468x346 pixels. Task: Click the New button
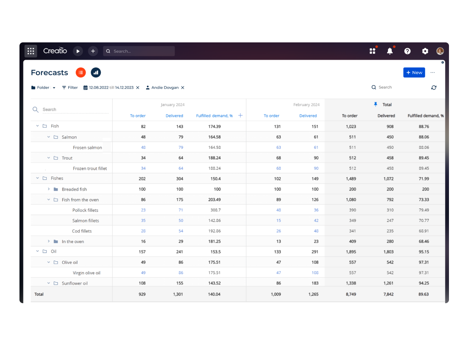(x=414, y=72)
